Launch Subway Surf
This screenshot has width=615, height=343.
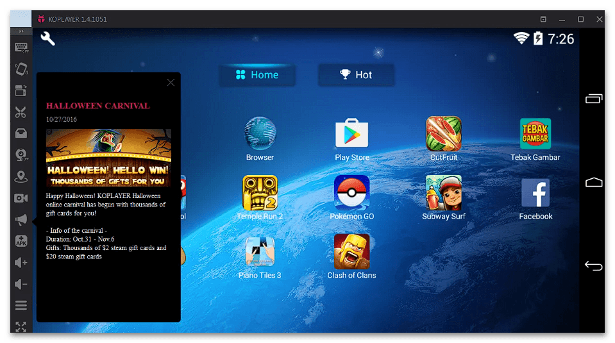pyautogui.click(x=444, y=197)
